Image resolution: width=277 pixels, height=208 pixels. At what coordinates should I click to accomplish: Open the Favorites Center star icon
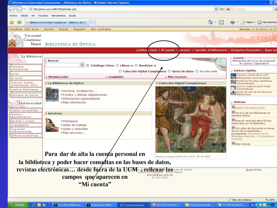coord(12,22)
